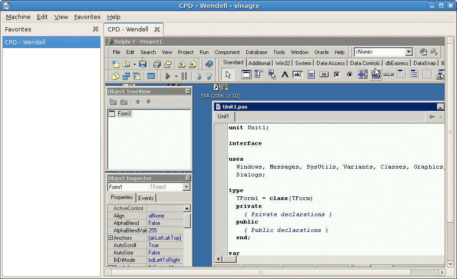457x279 pixels.
Task: Pick the PopupMenu component in the palette
Action: click(x=272, y=74)
